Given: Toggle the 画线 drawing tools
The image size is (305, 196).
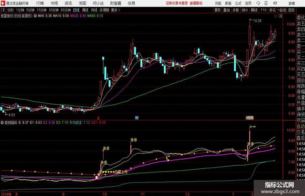Looking at the screenshot, I should [254, 10].
